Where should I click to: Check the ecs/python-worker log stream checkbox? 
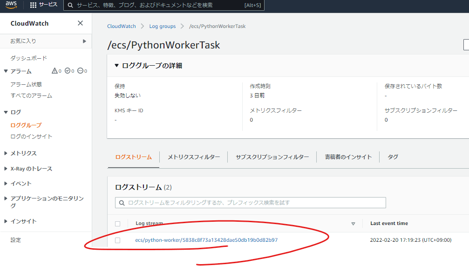point(117,240)
